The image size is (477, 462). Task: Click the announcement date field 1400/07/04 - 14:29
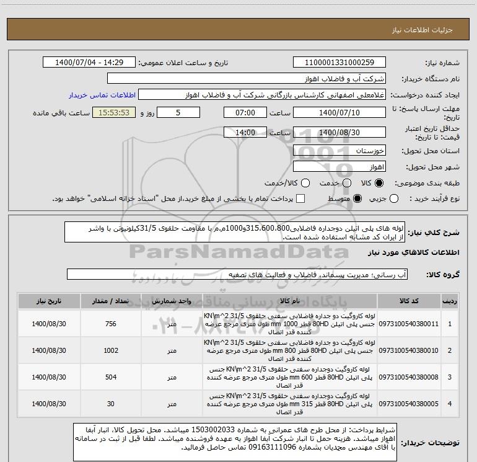(x=89, y=63)
